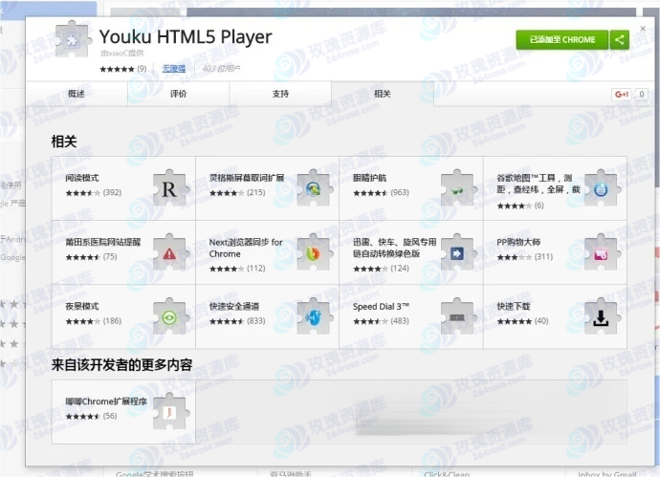
Task: Click the 夜景模式 green eye icon
Action: pos(169,316)
